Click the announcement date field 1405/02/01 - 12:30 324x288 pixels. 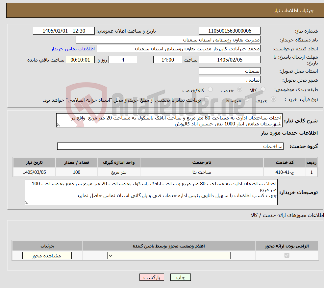[x=63, y=31]
